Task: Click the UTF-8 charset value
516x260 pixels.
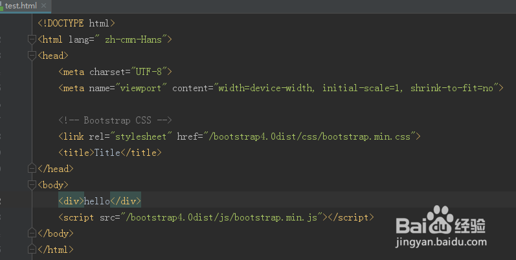Action: click(x=149, y=72)
